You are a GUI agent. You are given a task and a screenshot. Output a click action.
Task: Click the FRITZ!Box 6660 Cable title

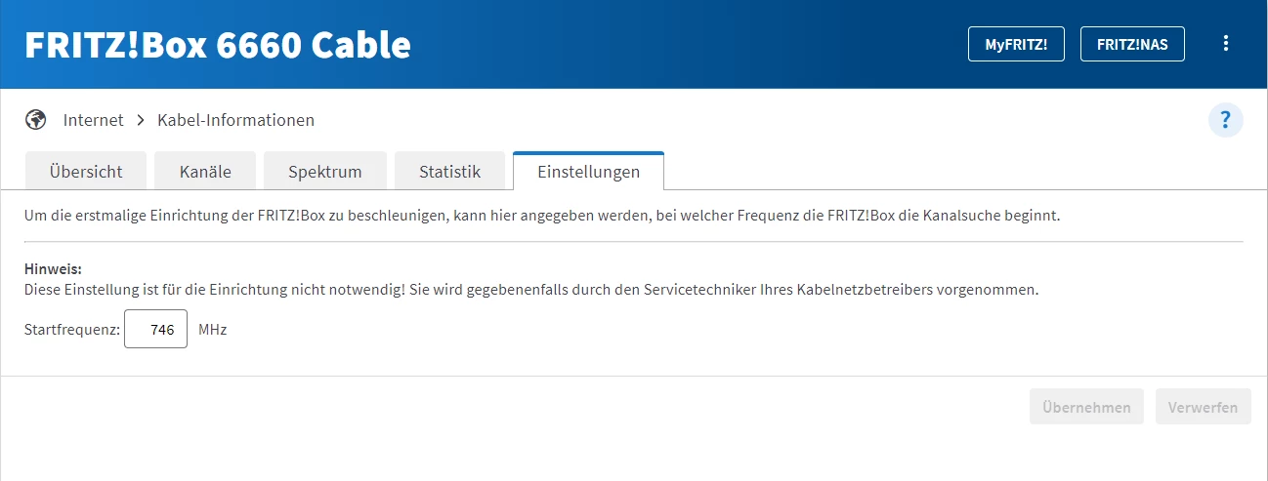coord(218,45)
